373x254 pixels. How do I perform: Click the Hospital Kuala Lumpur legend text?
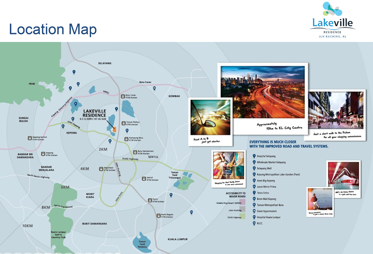tap(269, 217)
